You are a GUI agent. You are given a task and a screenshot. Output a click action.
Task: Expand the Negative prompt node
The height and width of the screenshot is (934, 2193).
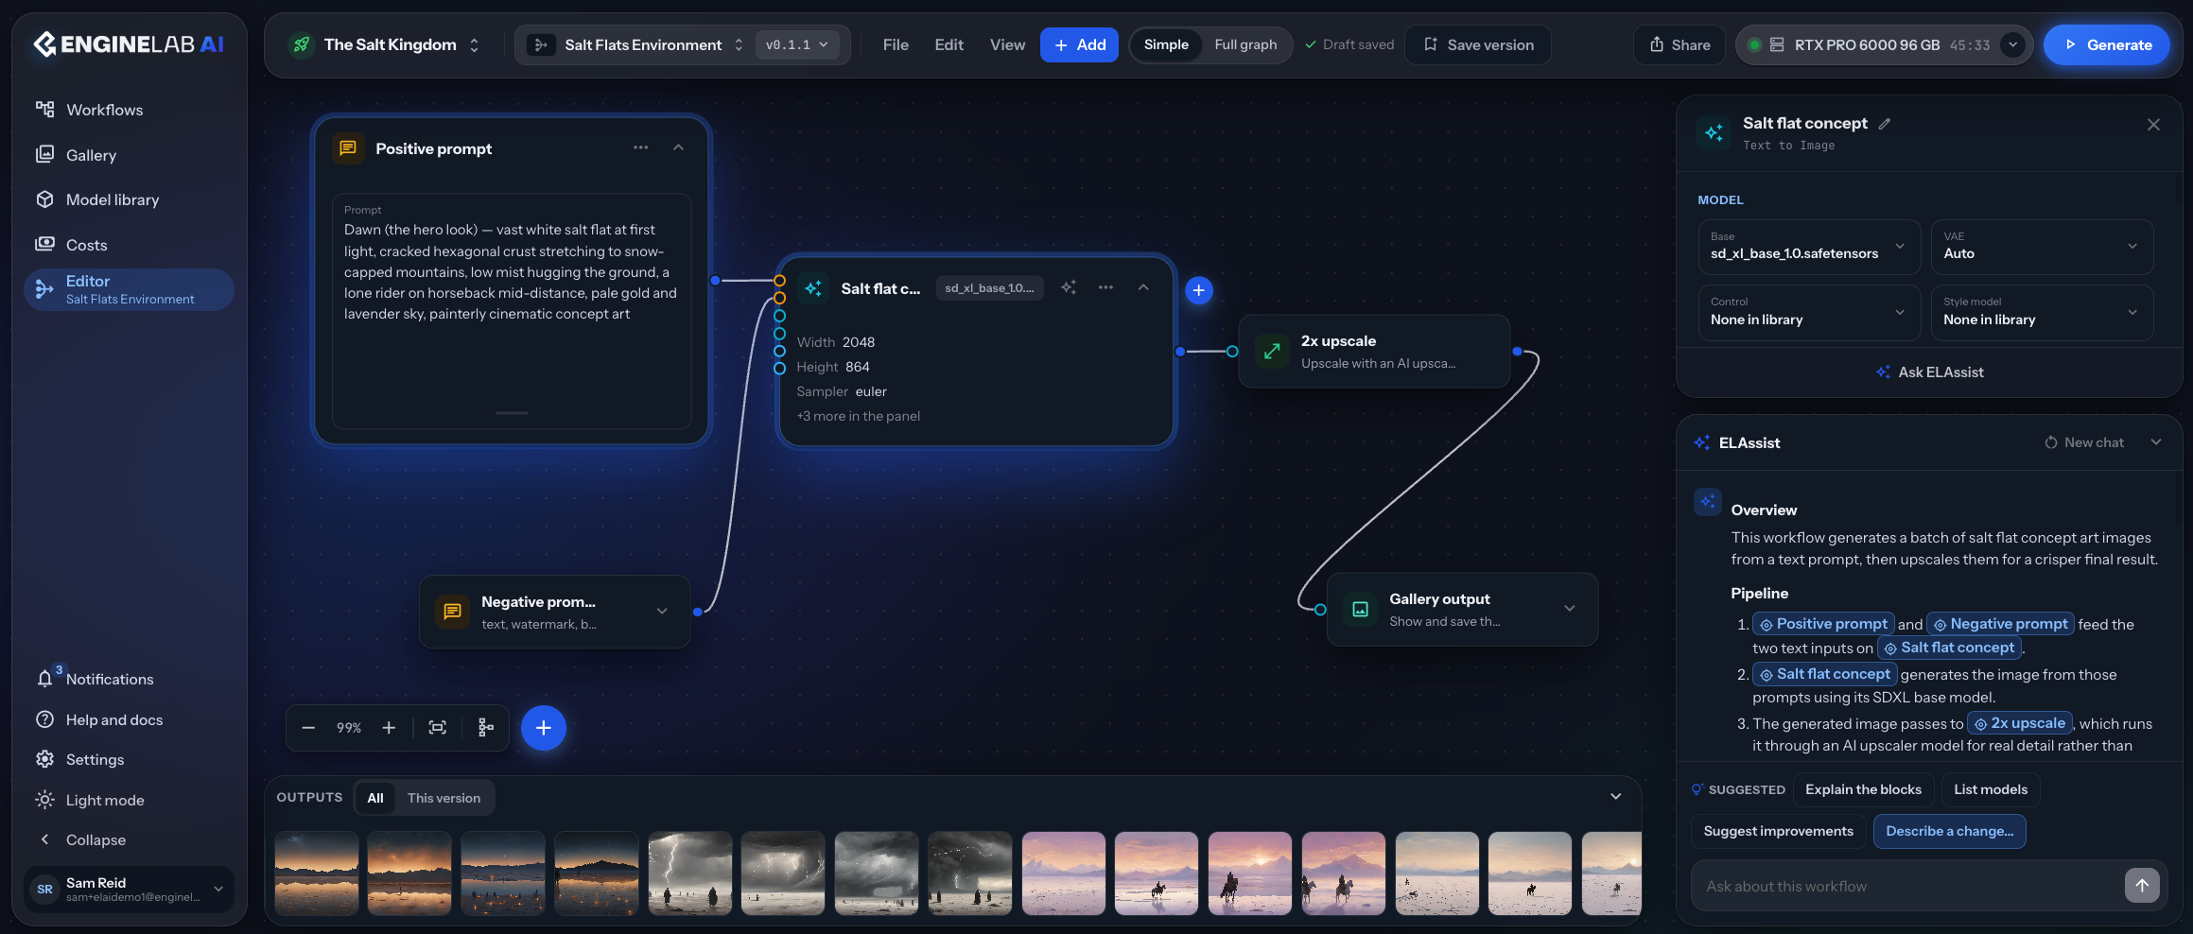[x=662, y=611]
